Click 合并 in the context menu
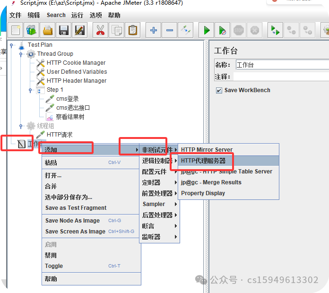 click(91, 186)
